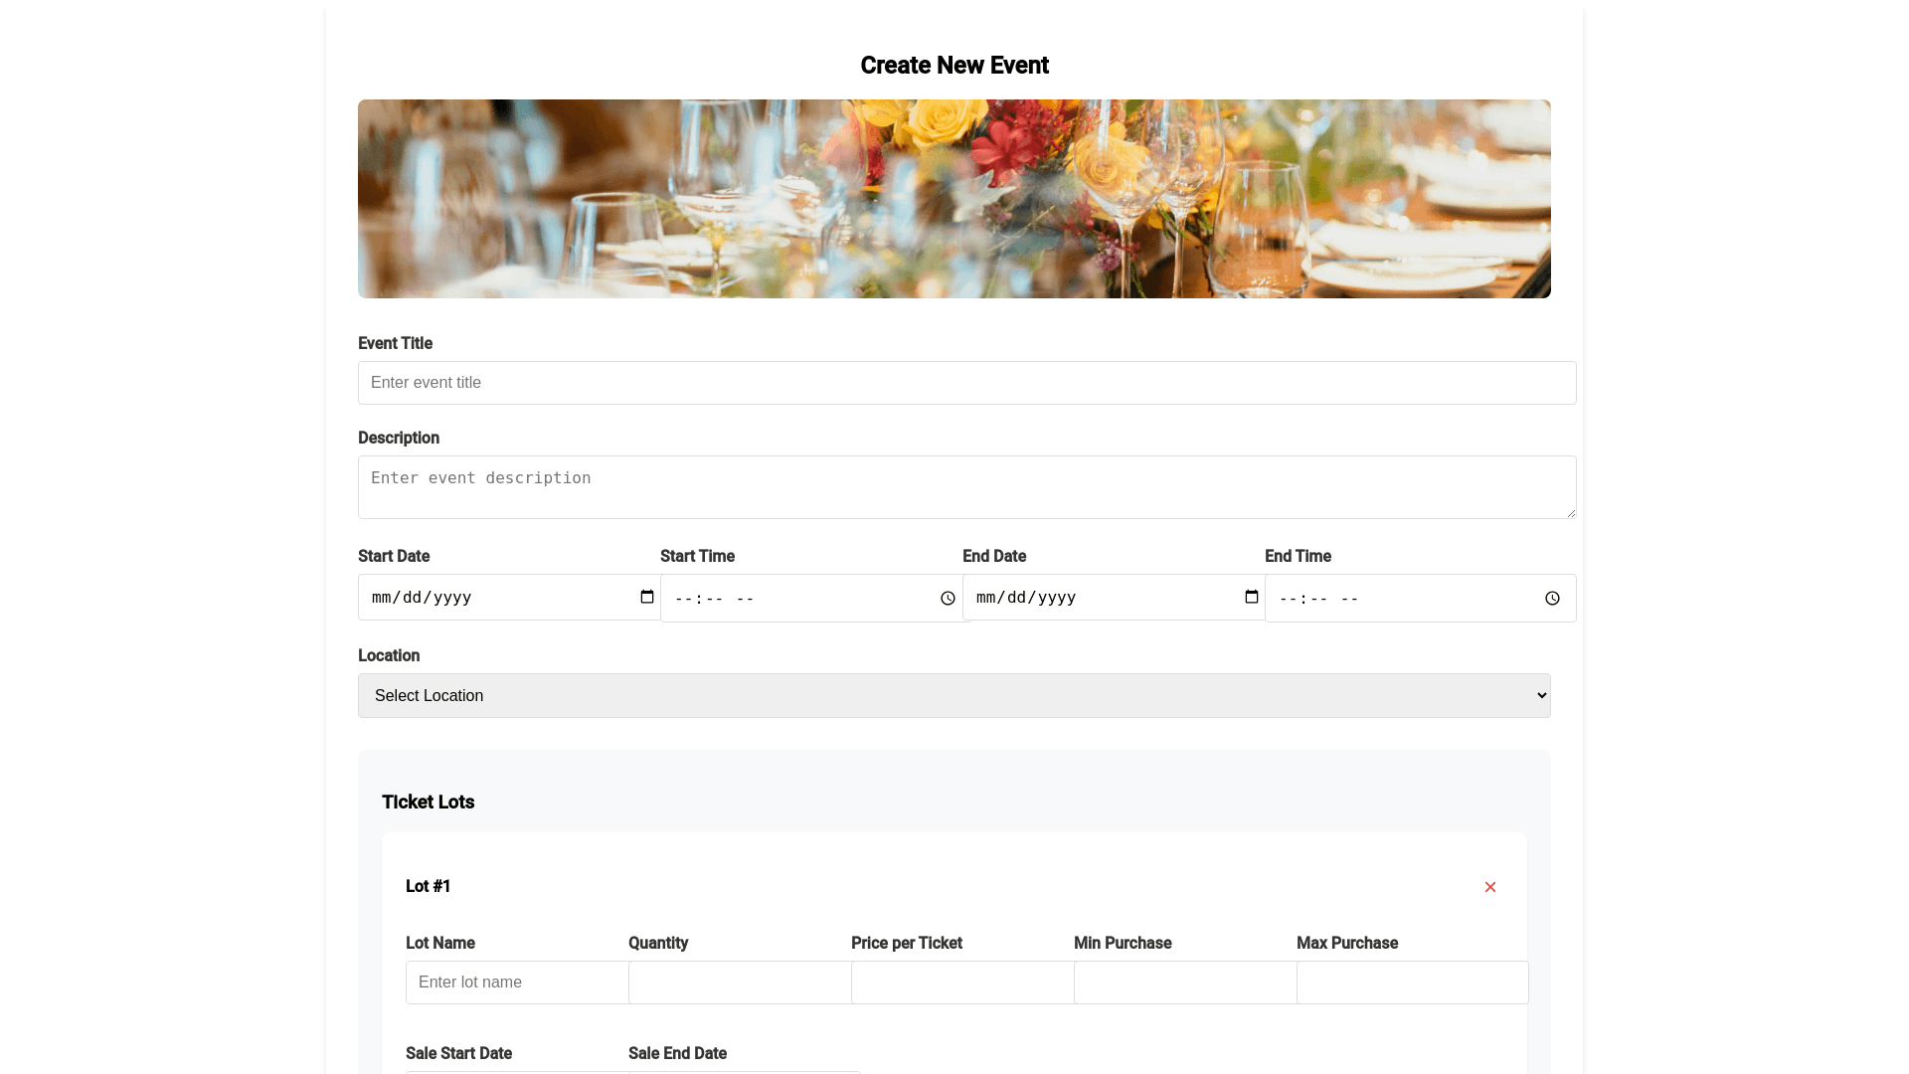Open the Start Date calendar picker icon
Viewport: 1909px width, 1074px height.
pos(647,597)
